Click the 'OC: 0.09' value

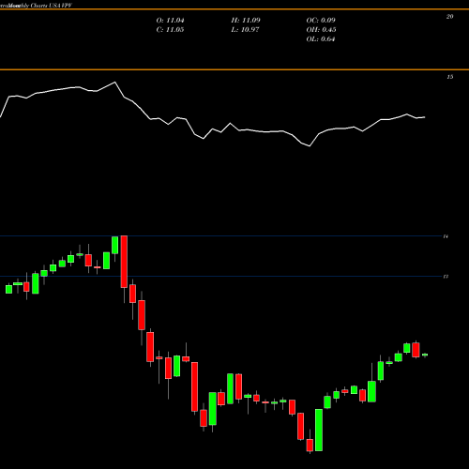coord(321,21)
